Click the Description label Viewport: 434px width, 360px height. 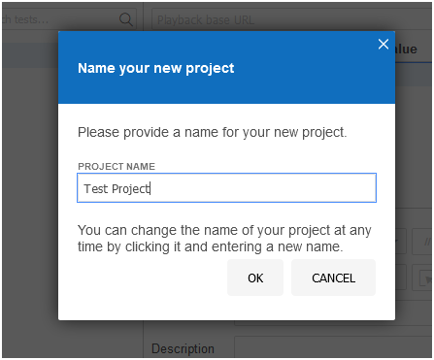pyautogui.click(x=183, y=348)
